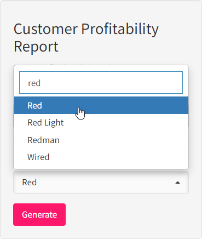Click the selected value Red in the combo box
Viewport: 202px width, 239px height.
tap(30, 183)
